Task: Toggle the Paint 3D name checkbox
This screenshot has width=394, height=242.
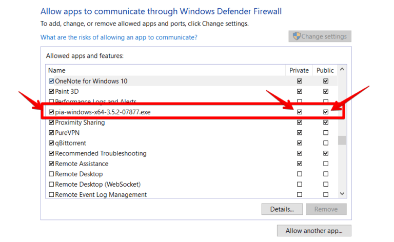Action: (x=51, y=91)
